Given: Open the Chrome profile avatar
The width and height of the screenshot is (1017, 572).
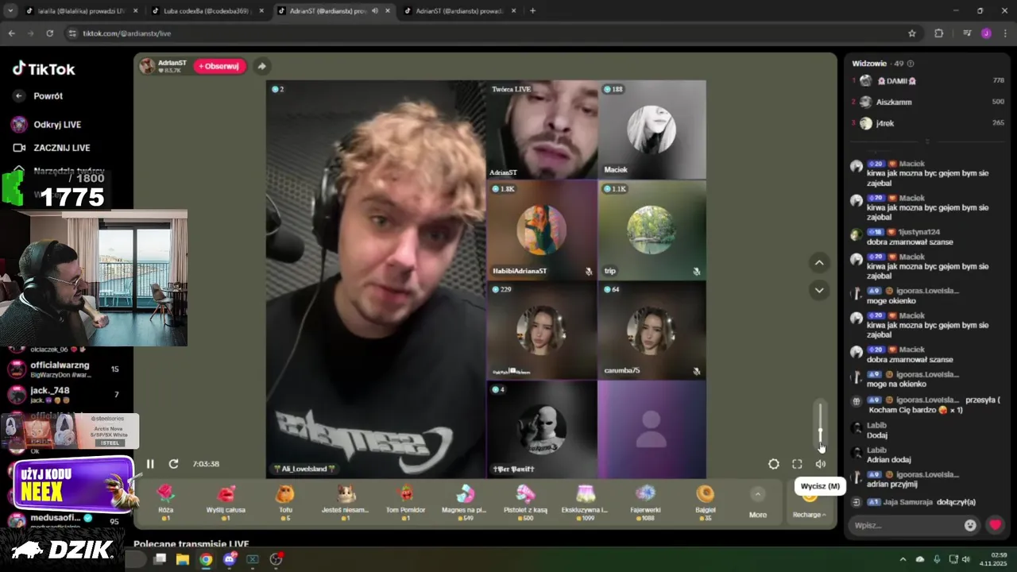Looking at the screenshot, I should tap(986, 33).
